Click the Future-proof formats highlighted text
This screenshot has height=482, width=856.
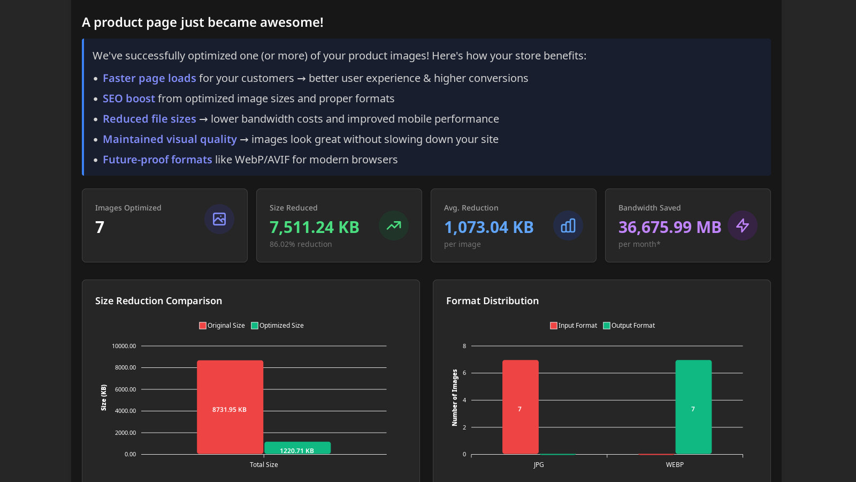tap(157, 160)
